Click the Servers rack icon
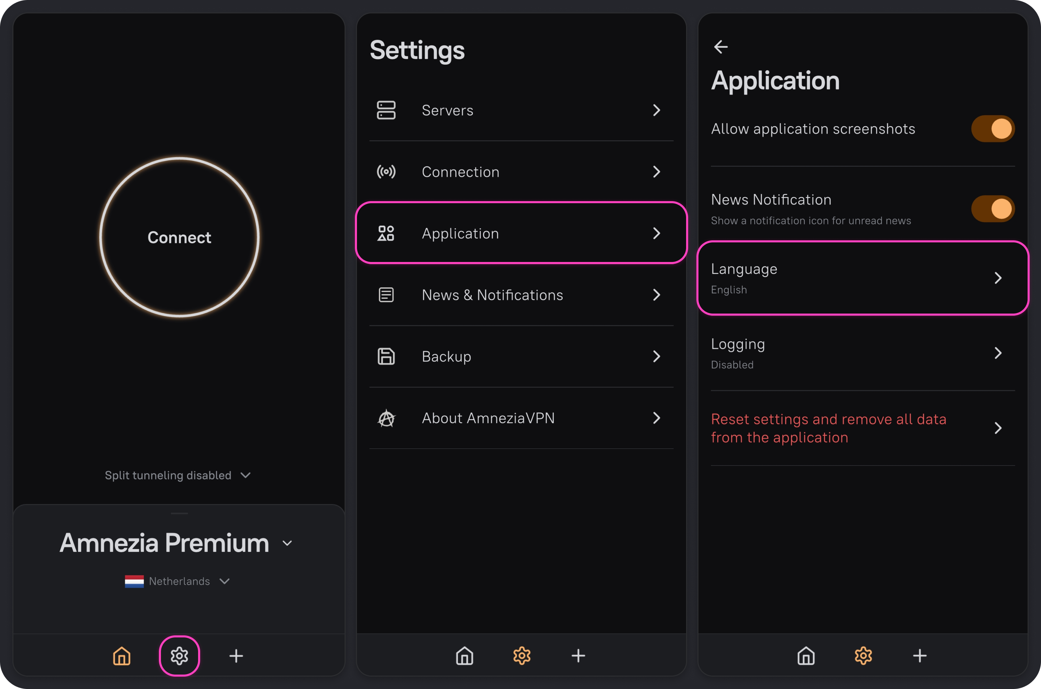 [386, 110]
